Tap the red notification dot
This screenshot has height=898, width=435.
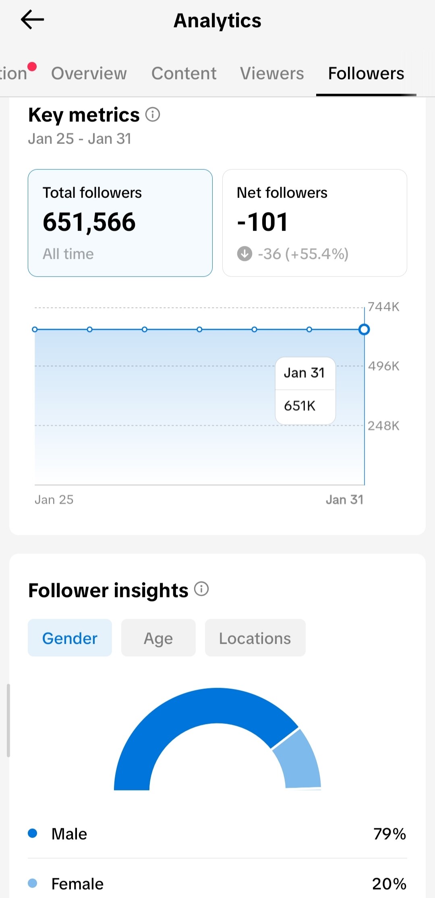click(32, 67)
